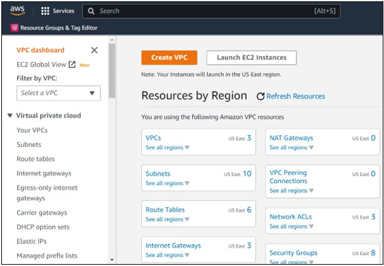
Task: Expand See all regions under Subnets card
Action: pos(167,184)
